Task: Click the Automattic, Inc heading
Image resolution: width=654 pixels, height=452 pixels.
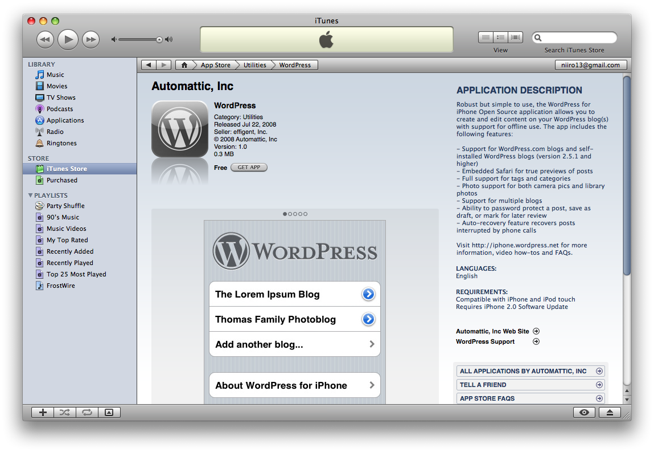Action: (192, 86)
